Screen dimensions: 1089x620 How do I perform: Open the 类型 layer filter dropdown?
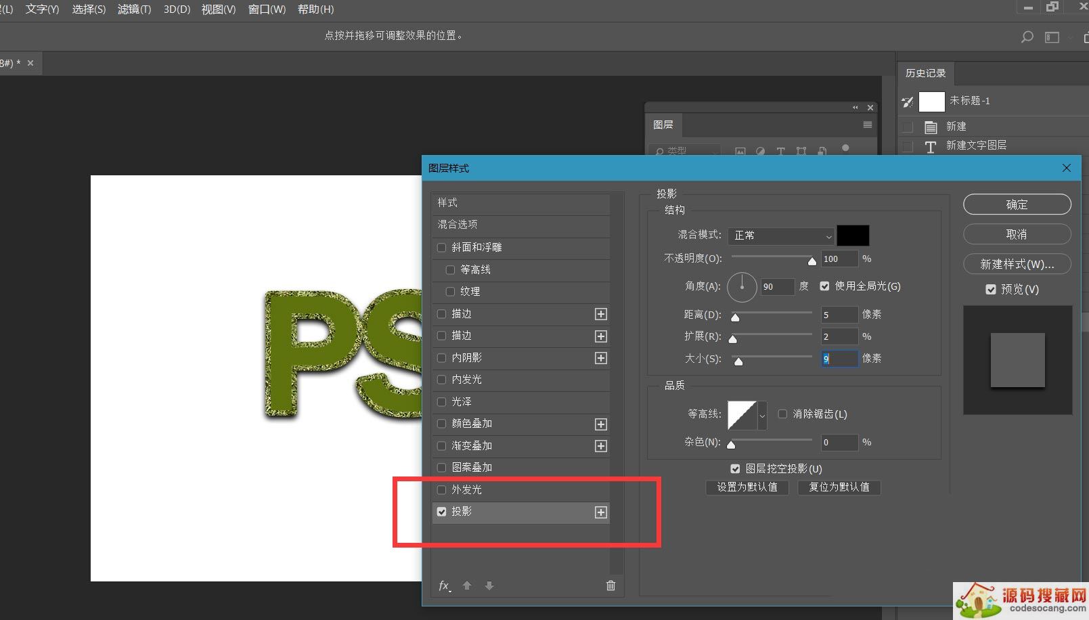pyautogui.click(x=684, y=151)
